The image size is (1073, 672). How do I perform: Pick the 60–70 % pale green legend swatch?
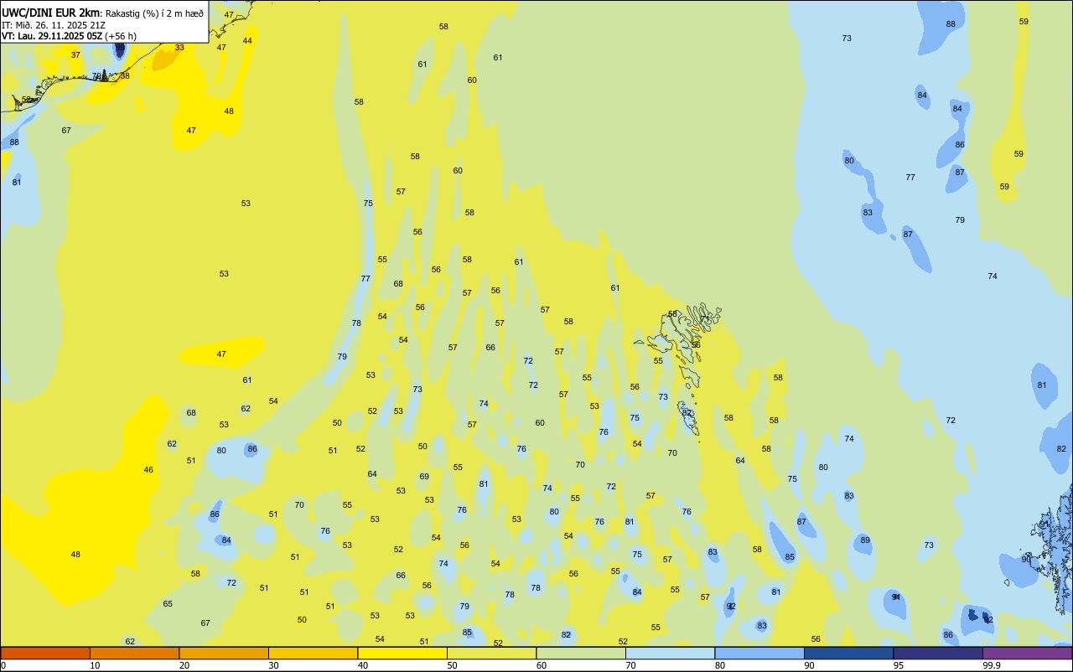(581, 653)
